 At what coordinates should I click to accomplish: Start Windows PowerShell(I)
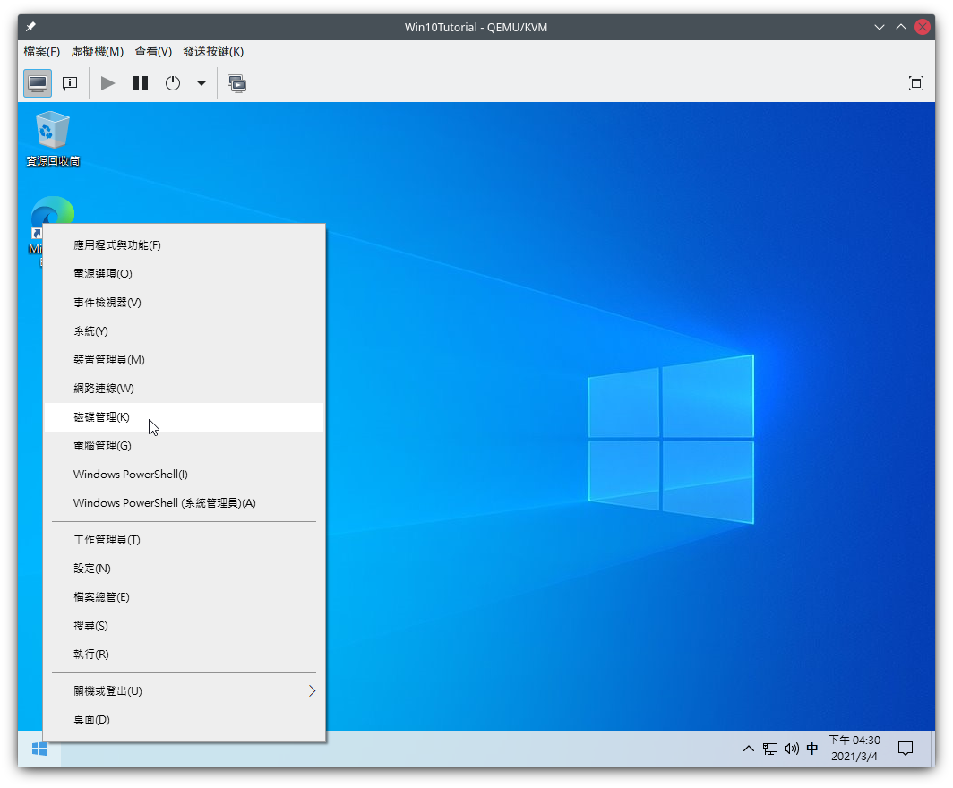(x=185, y=474)
